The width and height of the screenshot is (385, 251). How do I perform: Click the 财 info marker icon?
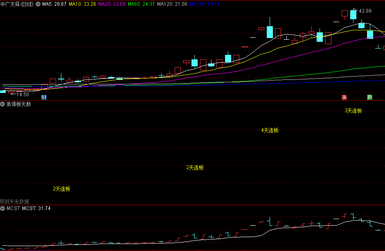click(44, 97)
